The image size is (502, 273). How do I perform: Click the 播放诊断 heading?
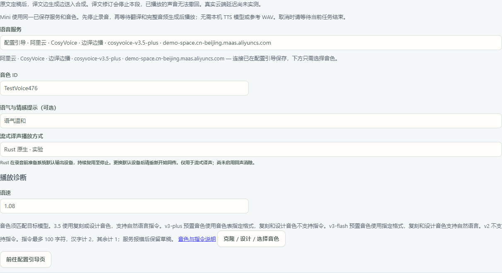click(13, 177)
